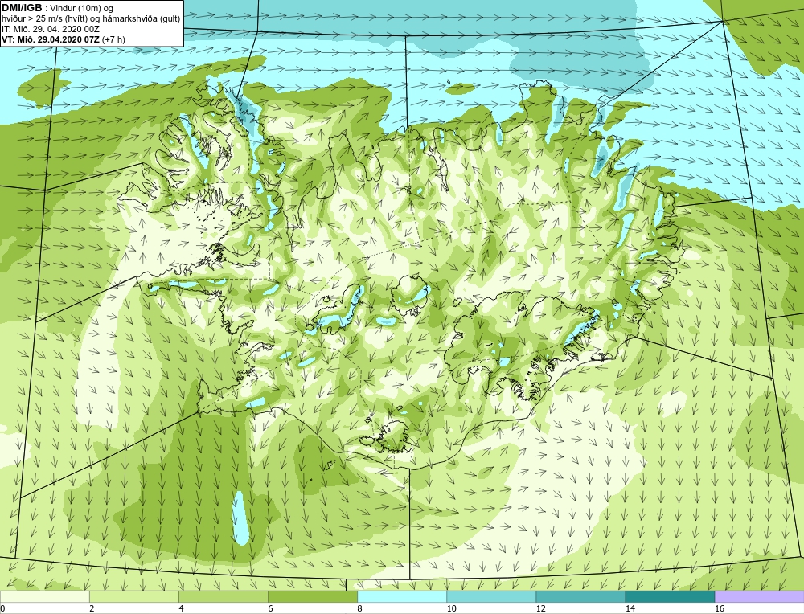Image resolution: width=804 pixels, height=614 pixels.
Task: Pick the 10–12 m/s turquoise swatch
Action: [491, 596]
